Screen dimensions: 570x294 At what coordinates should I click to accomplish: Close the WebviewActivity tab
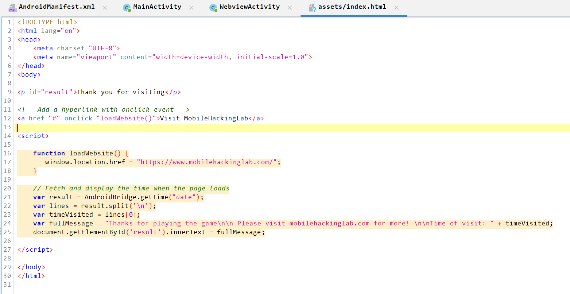[289, 7]
